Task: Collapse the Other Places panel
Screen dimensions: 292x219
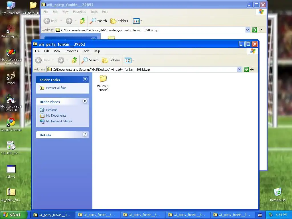Action: (x=85, y=101)
